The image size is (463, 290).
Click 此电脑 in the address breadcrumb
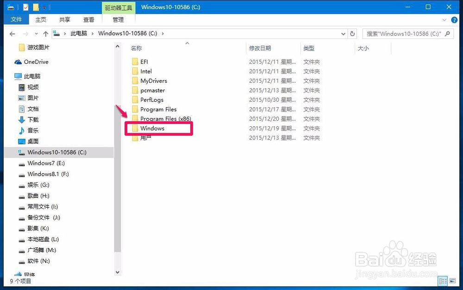[x=79, y=33]
